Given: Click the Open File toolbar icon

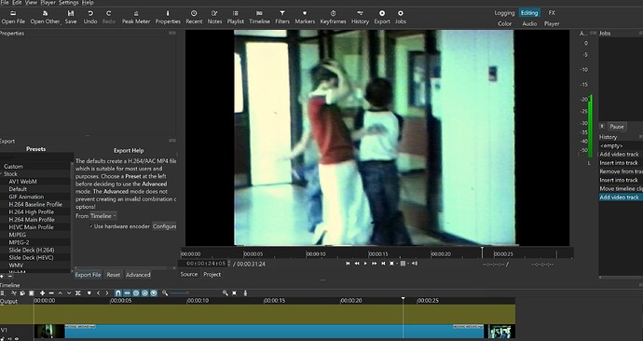Looking at the screenshot, I should pos(13,17).
